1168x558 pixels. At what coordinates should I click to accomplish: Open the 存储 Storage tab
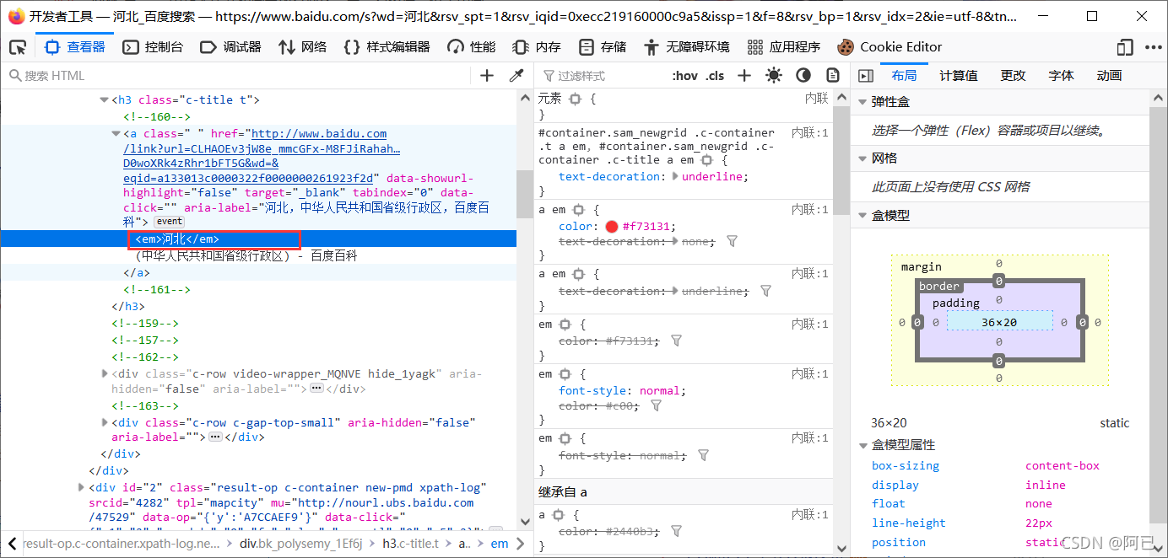point(603,47)
